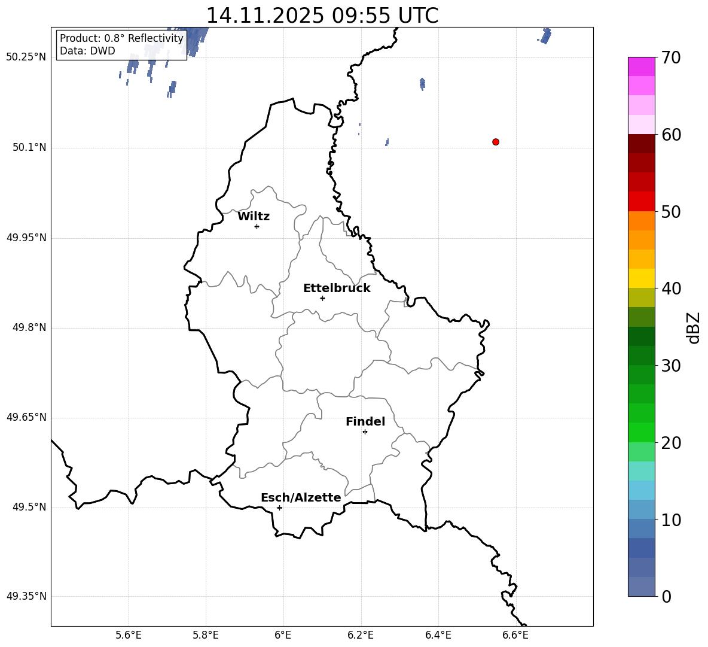Click the Esch/Alzette label text

(301, 497)
